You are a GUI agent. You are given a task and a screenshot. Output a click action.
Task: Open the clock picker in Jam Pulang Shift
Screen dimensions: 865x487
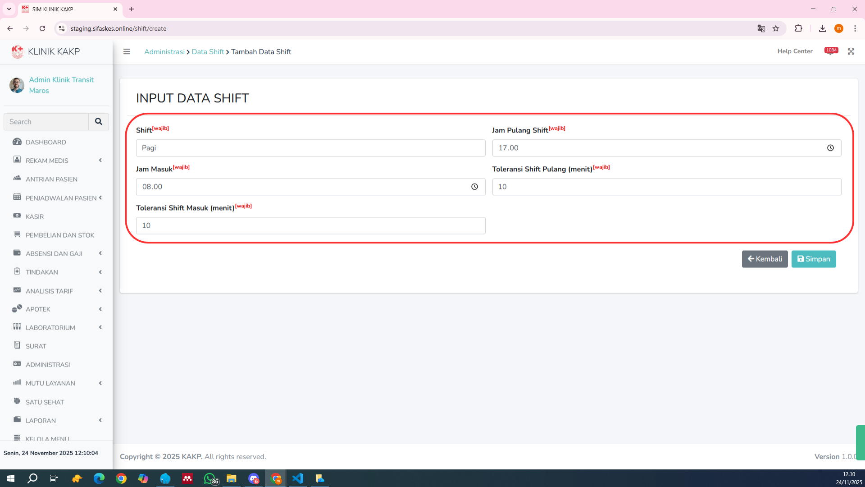pyautogui.click(x=830, y=148)
